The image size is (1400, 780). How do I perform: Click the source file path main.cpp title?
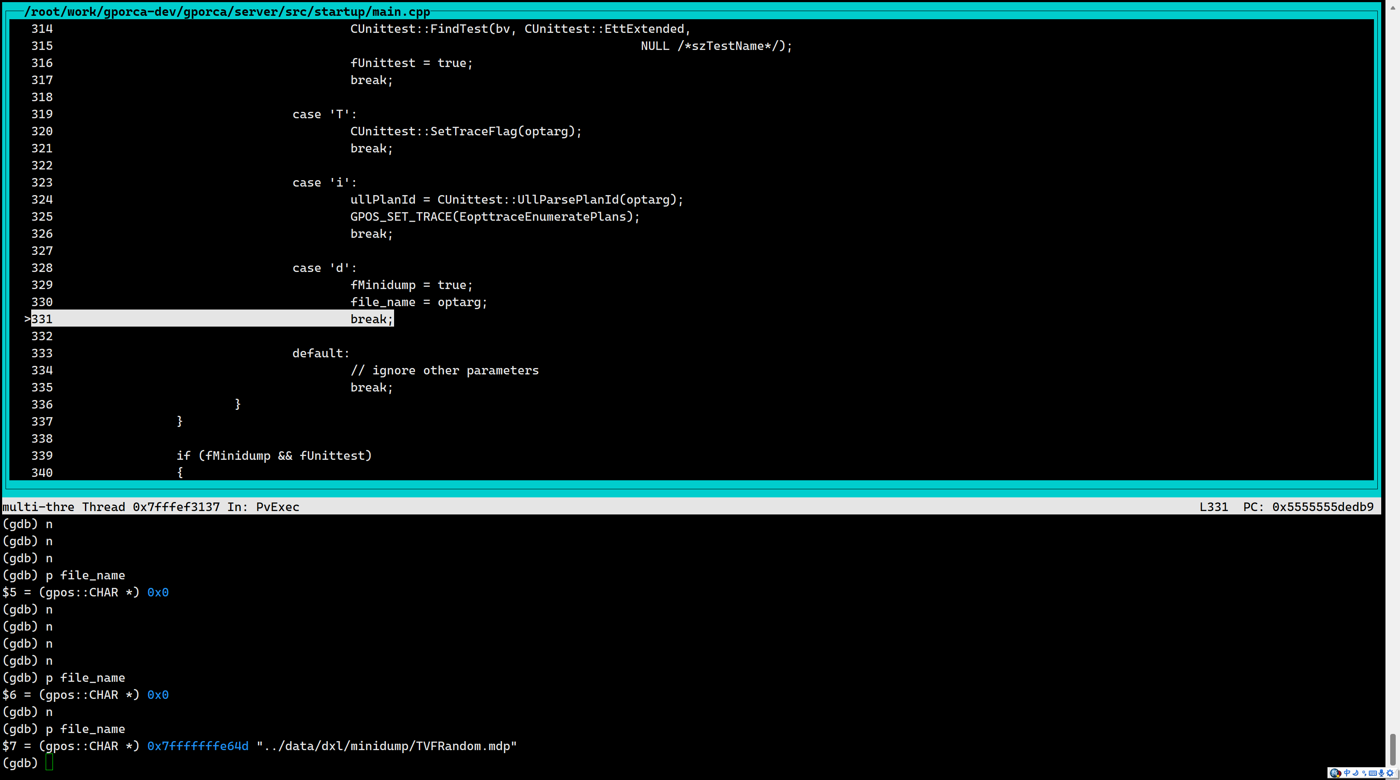pyautogui.click(x=227, y=12)
